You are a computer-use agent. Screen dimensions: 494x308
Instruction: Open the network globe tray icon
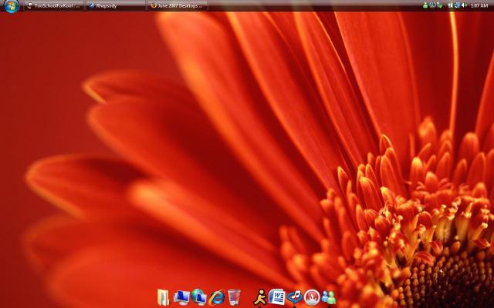(x=458, y=5)
